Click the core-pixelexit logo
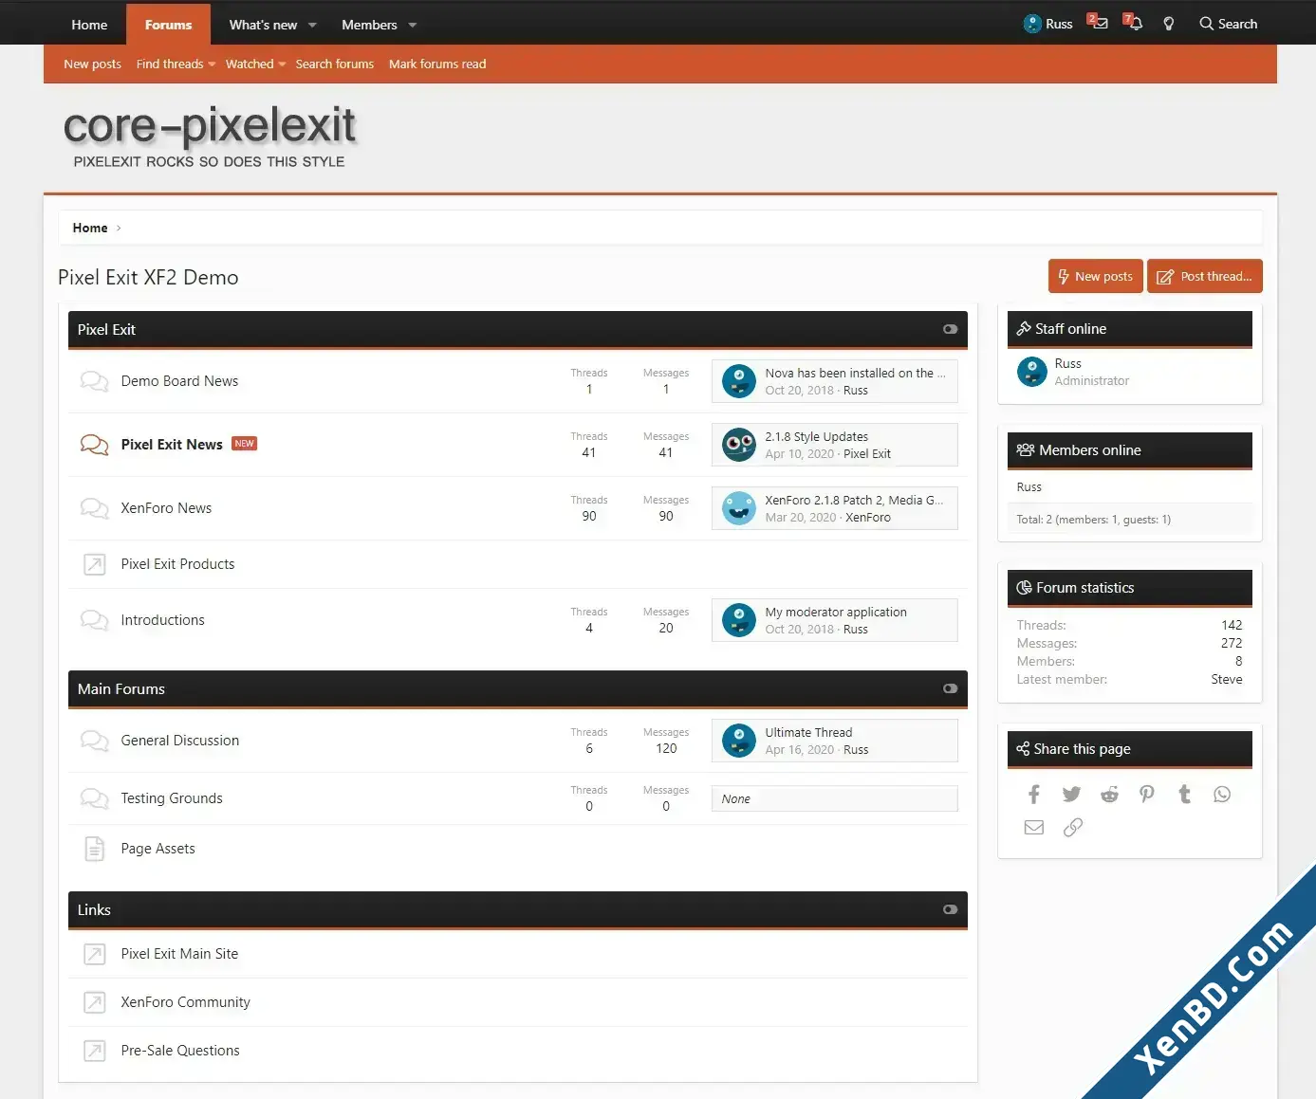This screenshot has height=1099, width=1316. click(209, 137)
